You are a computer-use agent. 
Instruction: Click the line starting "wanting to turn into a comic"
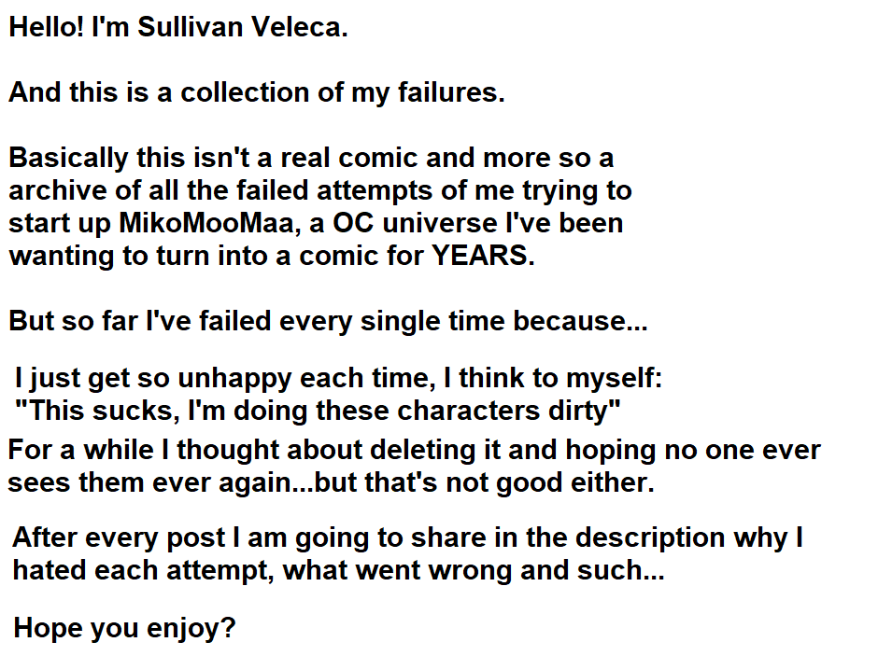click(272, 257)
